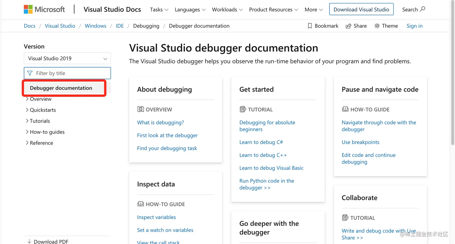Toggle the Theme sun icon
This screenshot has width=455, height=244.
coord(377,26)
